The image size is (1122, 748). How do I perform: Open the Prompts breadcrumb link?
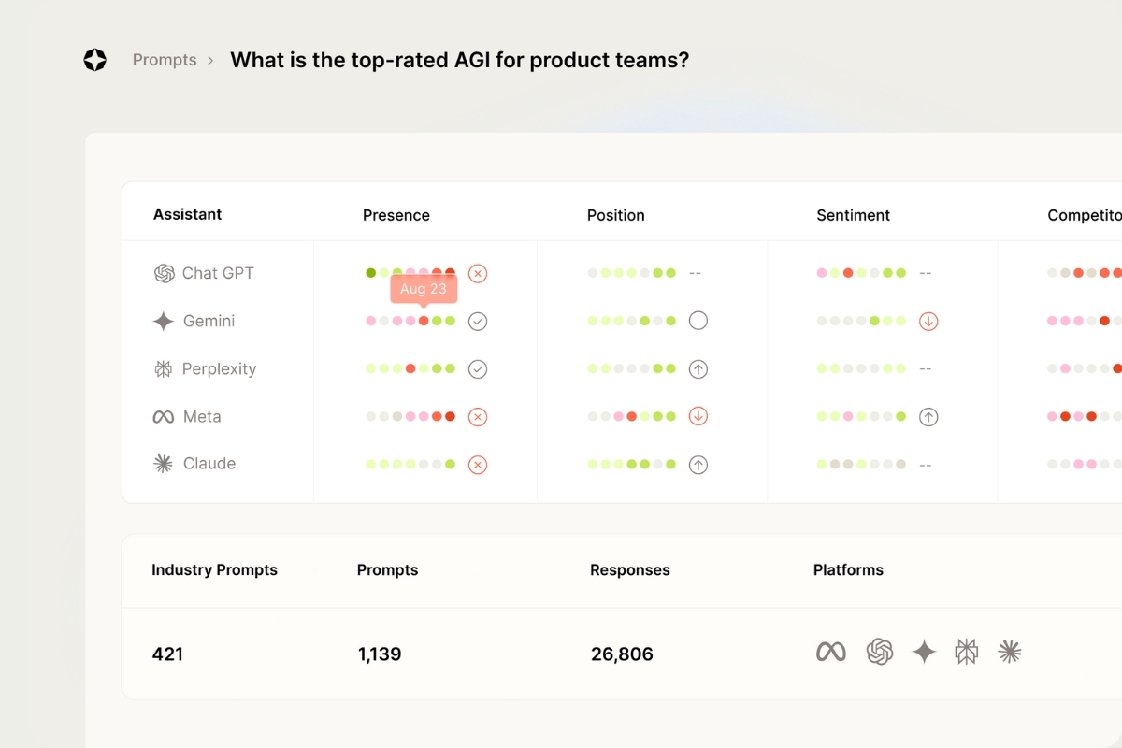(165, 60)
